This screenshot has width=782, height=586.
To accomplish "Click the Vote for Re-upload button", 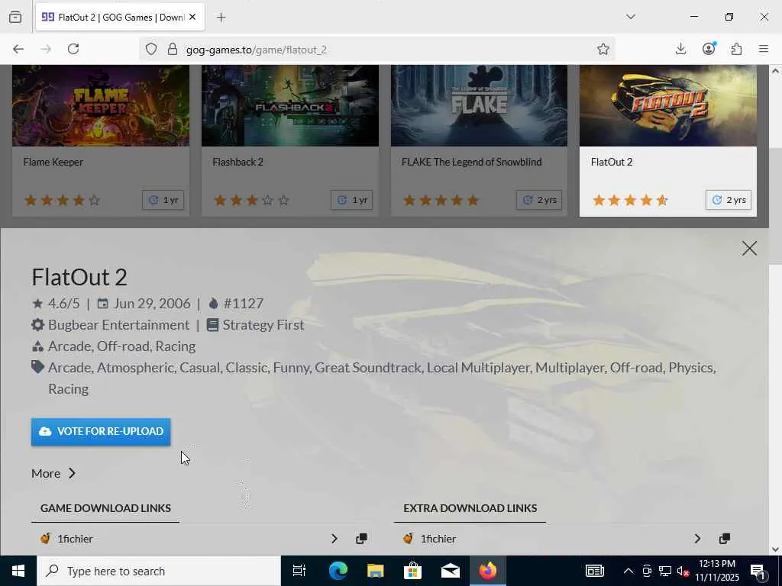I will tap(101, 432).
